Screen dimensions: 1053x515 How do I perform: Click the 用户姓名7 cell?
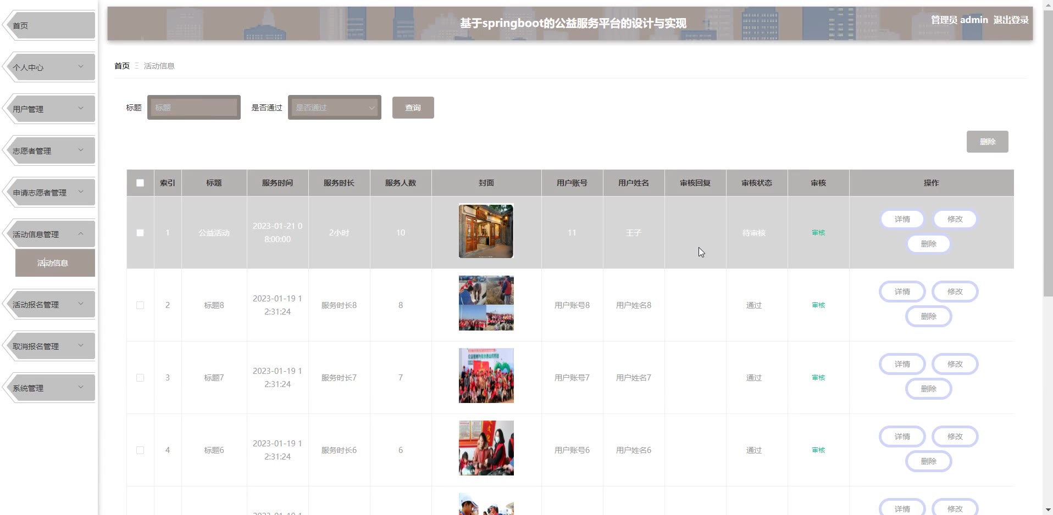tap(634, 378)
